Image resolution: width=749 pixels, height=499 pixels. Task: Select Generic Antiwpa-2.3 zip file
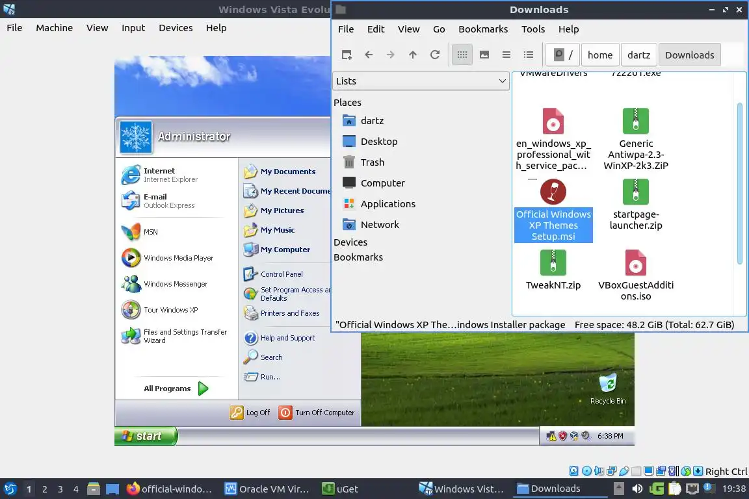pos(636,139)
